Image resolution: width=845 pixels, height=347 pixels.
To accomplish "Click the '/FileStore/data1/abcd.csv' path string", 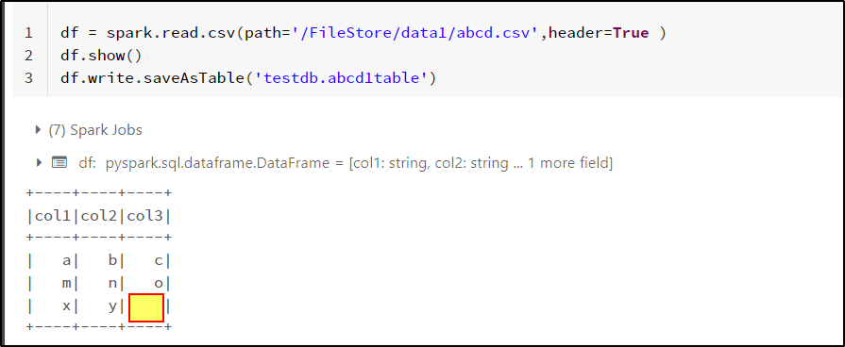I will 416,33.
